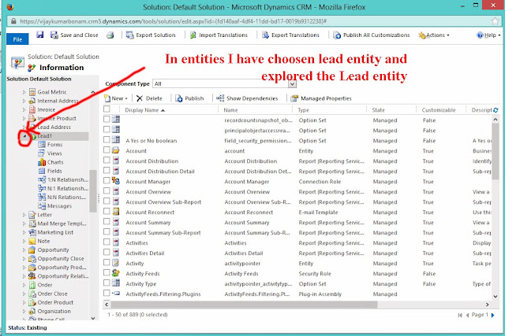The width and height of the screenshot is (505, 336).
Task: Click the Messages icon under Lead
Action: point(42,206)
